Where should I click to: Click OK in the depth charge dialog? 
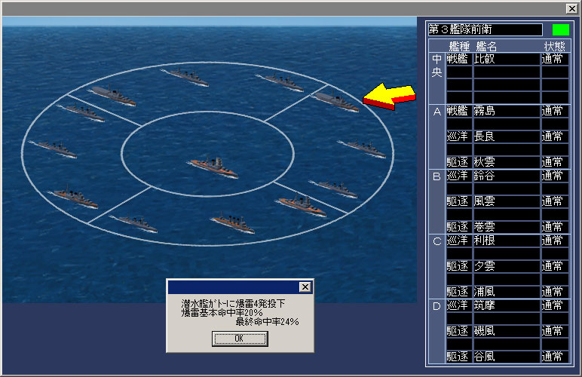(x=240, y=339)
